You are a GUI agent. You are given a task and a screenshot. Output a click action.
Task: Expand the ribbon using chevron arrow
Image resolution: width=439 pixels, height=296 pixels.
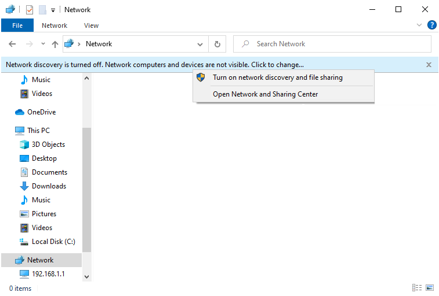pos(419,25)
